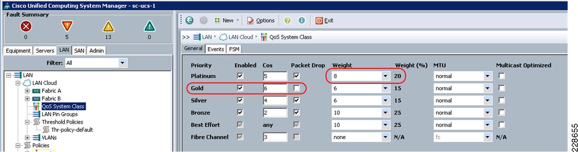This screenshot has width=578, height=152.
Task: Click the Platinum Cos input field
Action: click(x=275, y=76)
